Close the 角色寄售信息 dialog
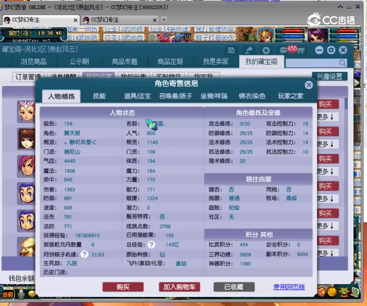Viewport: 367px width, 306px height. 309,85
